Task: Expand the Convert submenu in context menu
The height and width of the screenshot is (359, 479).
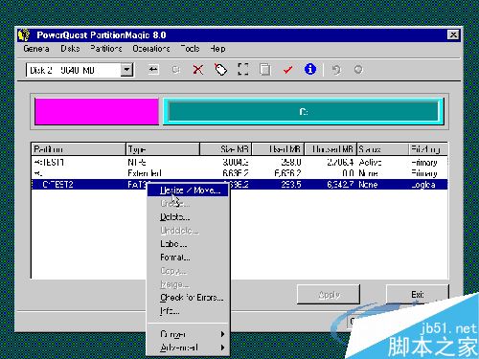Action: coord(188,334)
